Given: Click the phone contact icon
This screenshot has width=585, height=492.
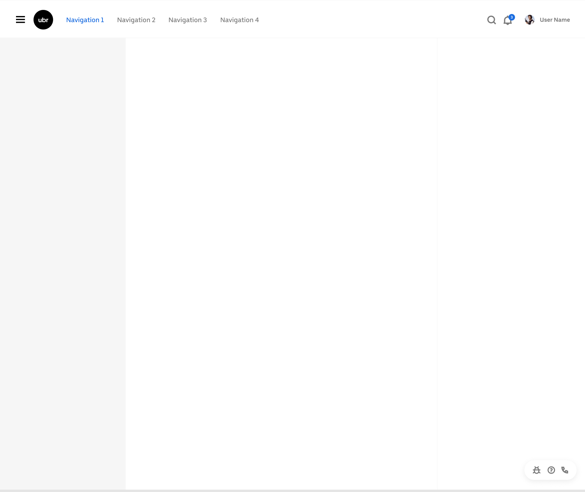Looking at the screenshot, I should (x=565, y=470).
